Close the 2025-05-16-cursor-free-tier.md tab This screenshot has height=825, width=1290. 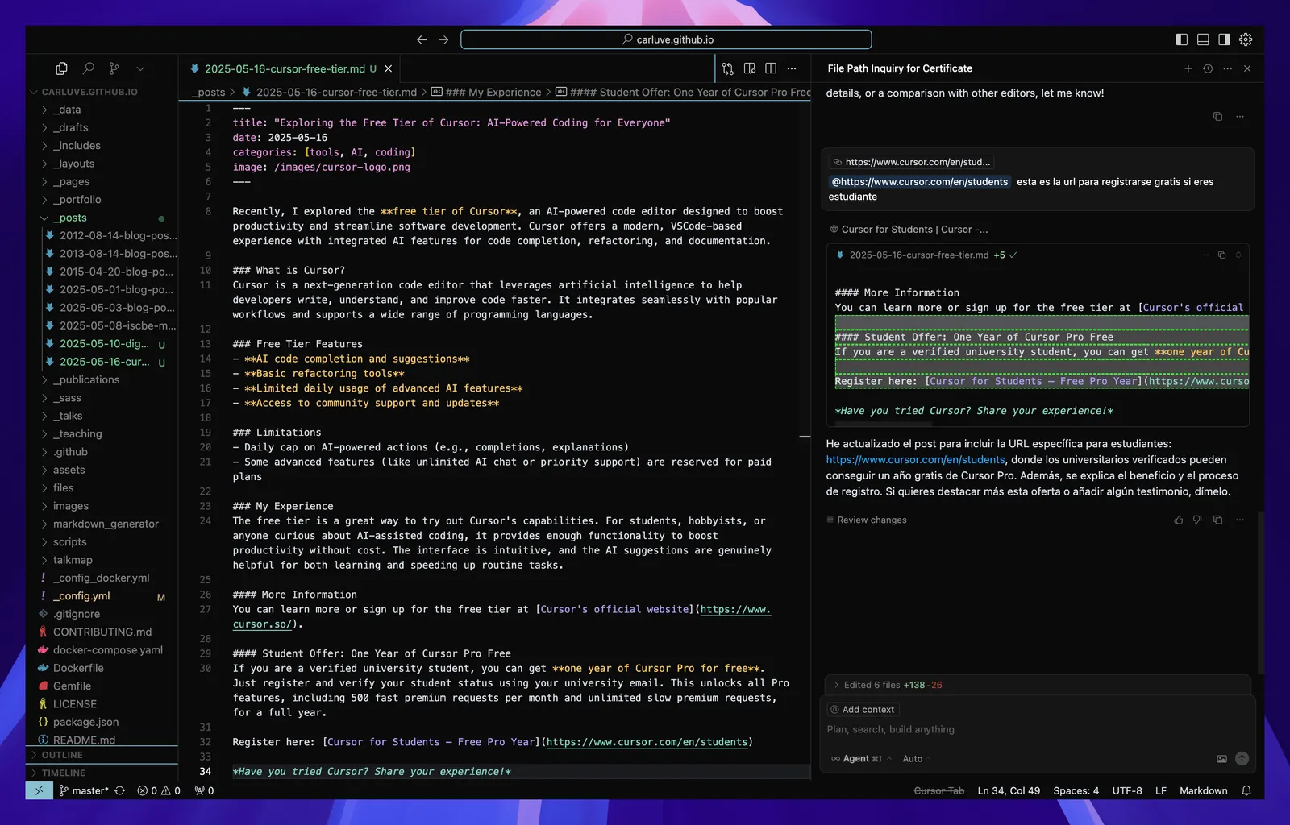389,68
